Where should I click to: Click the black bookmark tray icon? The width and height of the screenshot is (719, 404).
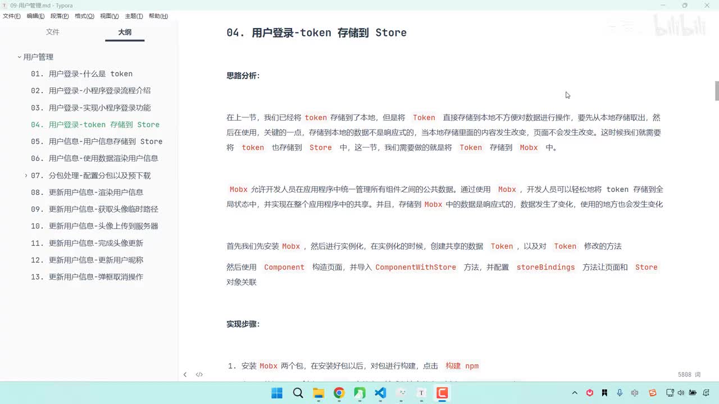604,393
